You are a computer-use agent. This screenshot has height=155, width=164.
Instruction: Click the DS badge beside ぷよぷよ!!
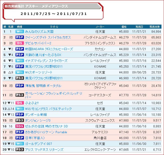pos(20,103)
